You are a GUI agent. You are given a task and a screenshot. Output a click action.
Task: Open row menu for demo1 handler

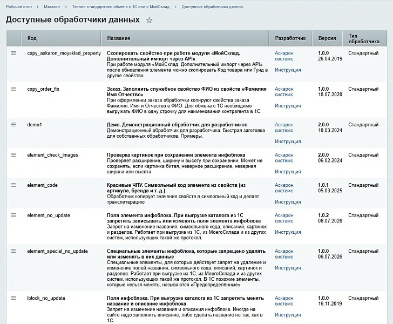pyautogui.click(x=13, y=124)
